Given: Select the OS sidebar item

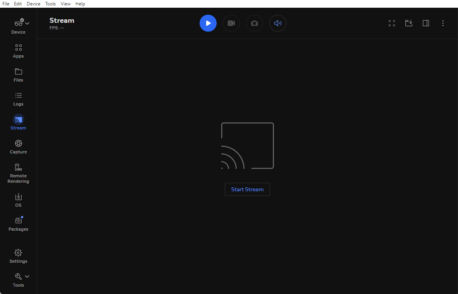Looking at the screenshot, I should [18, 200].
